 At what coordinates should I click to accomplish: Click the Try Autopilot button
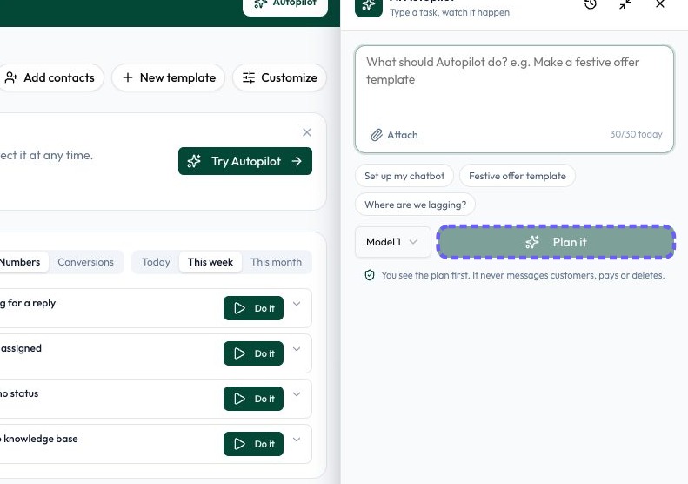[245, 161]
